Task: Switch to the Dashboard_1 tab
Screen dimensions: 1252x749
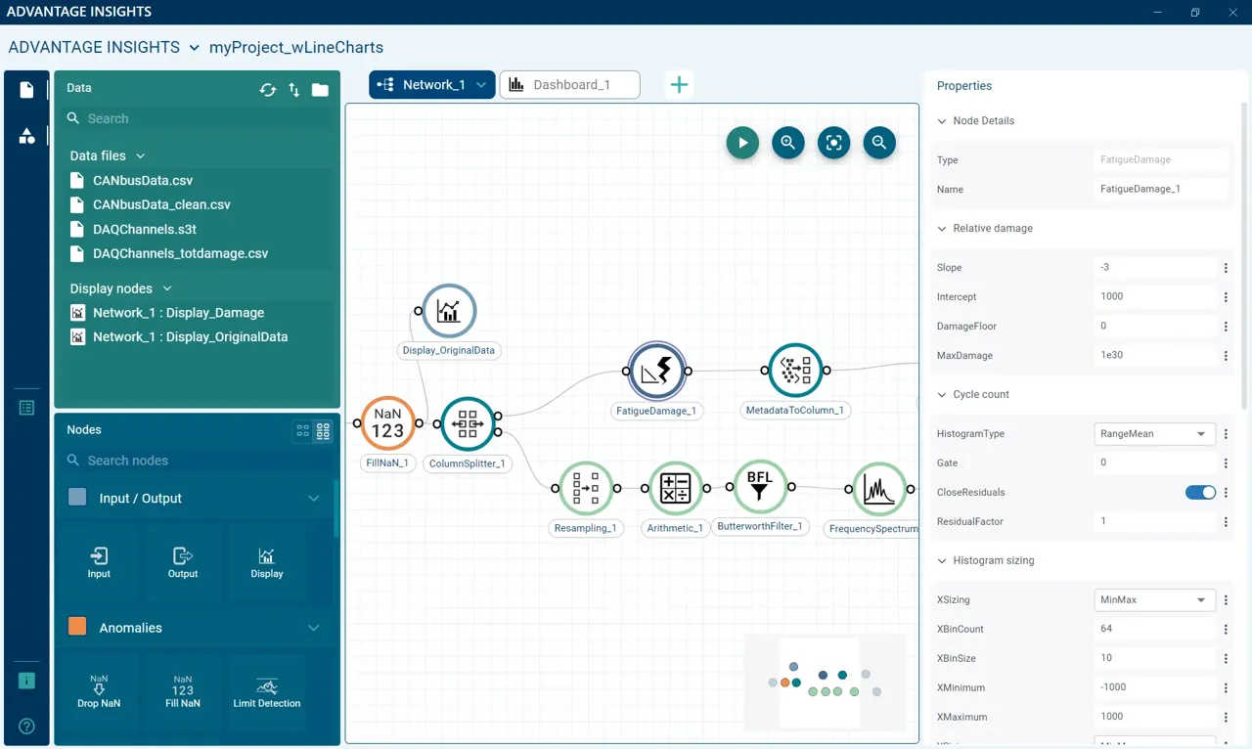Action: [570, 85]
